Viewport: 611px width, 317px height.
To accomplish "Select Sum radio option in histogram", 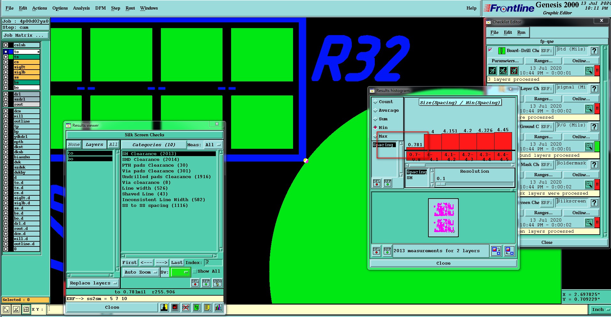I will click(375, 119).
